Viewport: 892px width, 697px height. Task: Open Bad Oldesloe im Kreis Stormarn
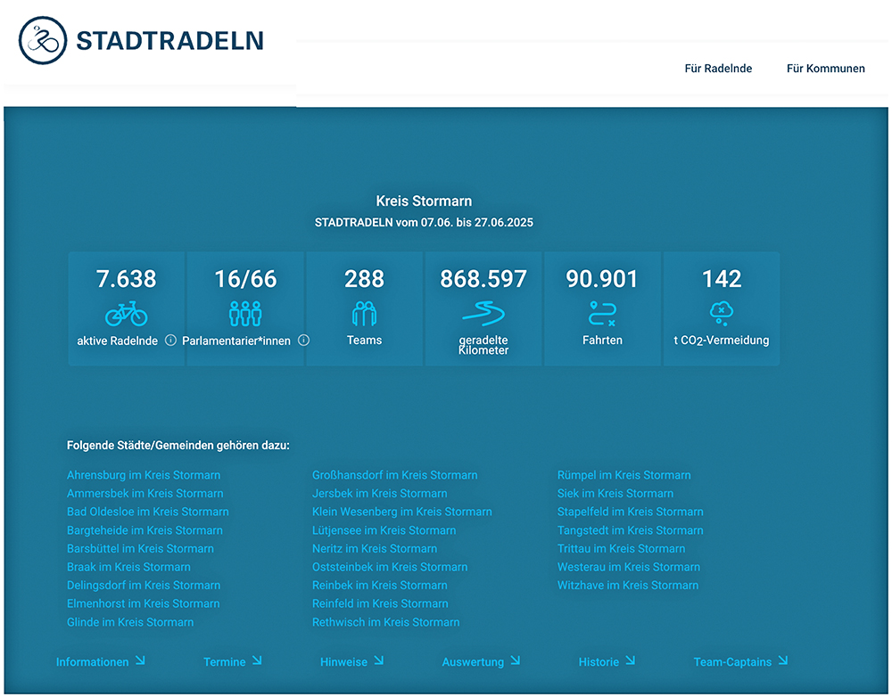point(148,511)
